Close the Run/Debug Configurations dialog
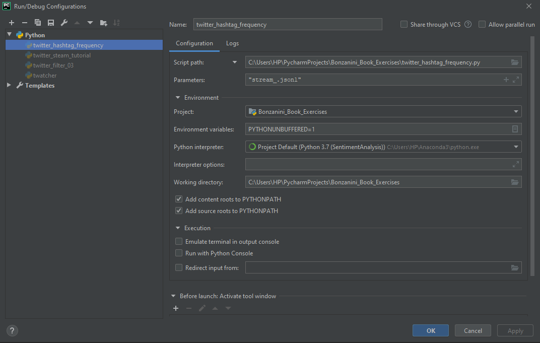The image size is (540, 343). click(528, 6)
